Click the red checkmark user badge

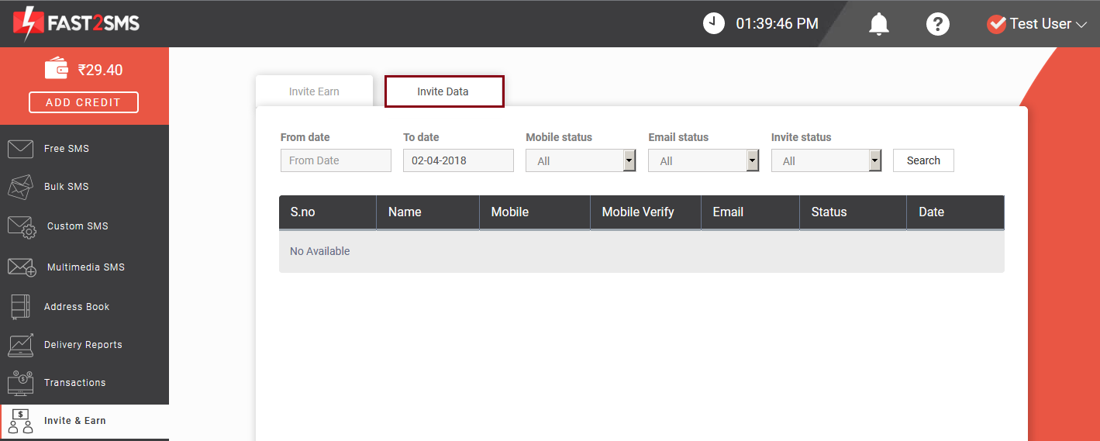tap(996, 24)
